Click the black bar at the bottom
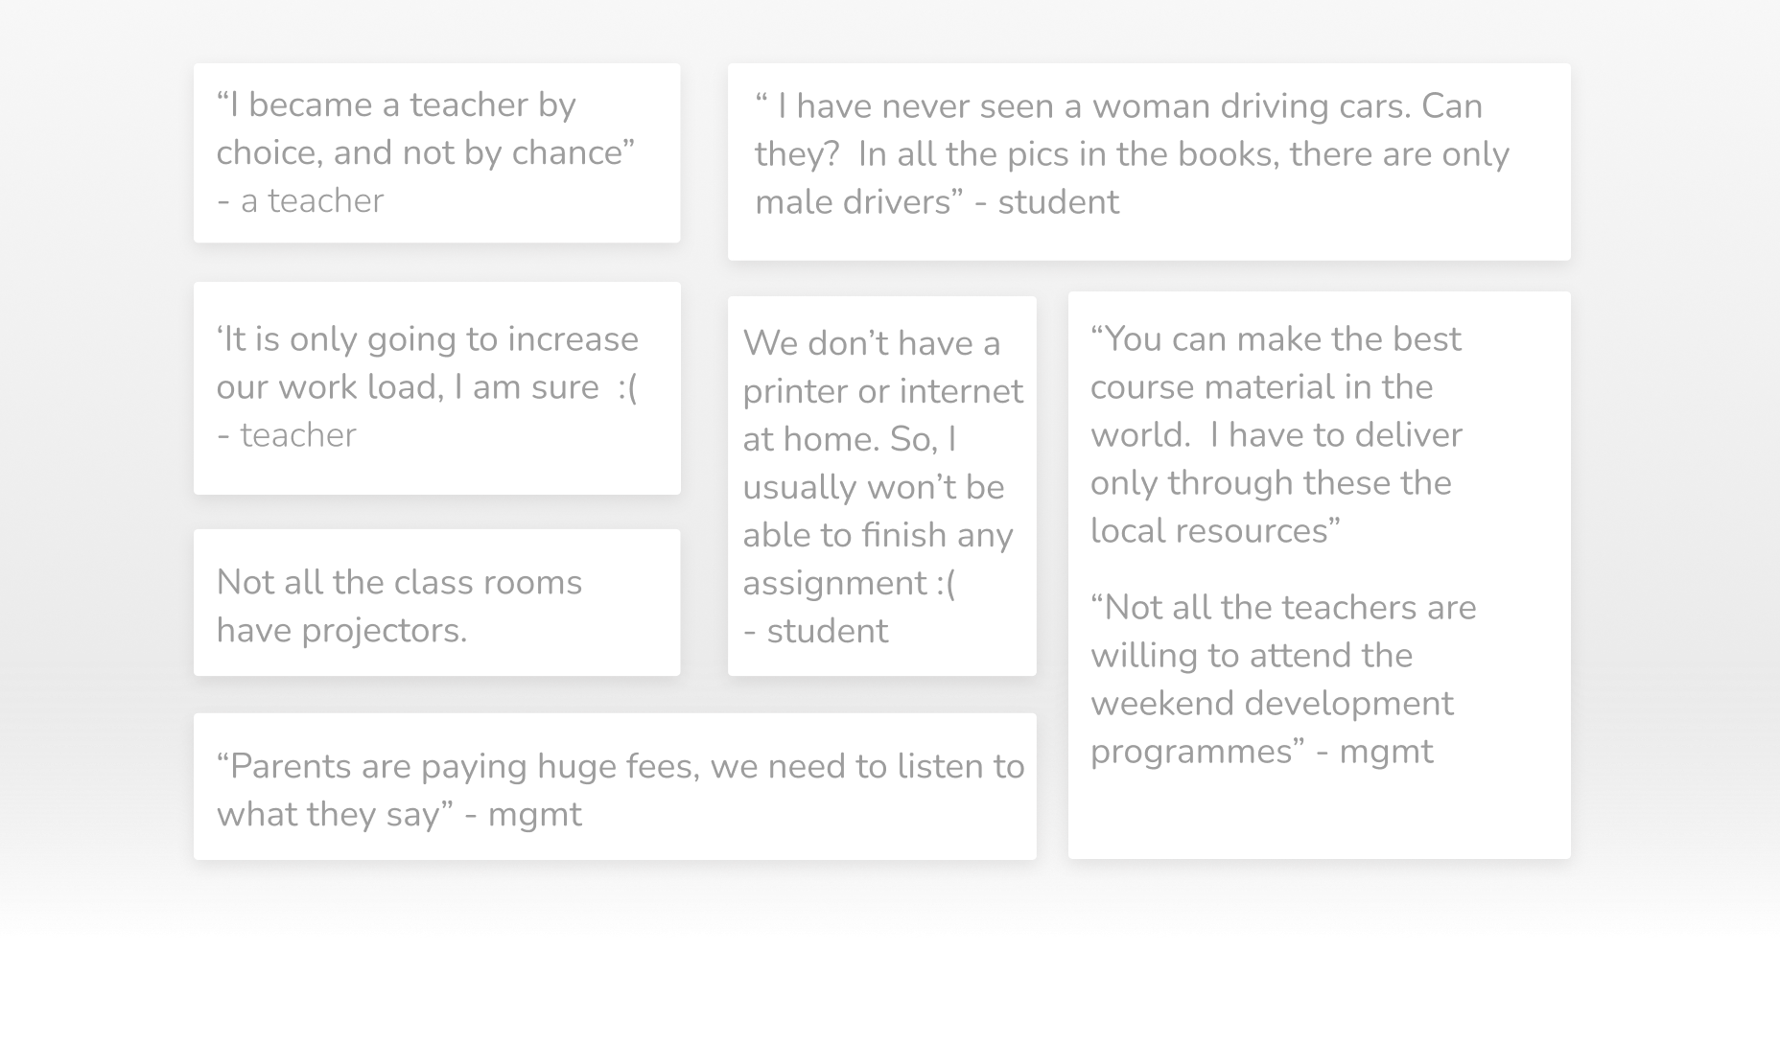Image resolution: width=1780 pixels, height=1045 pixels. pyautogui.click(x=890, y=991)
